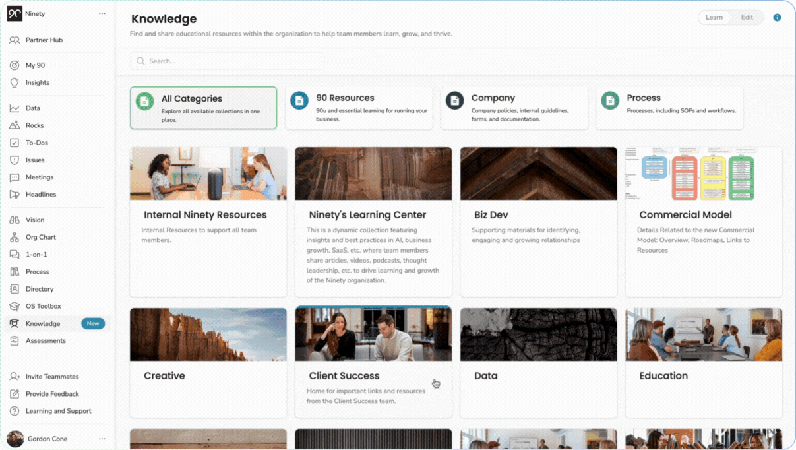
Task: Open the My 90 target icon
Action: 15,65
